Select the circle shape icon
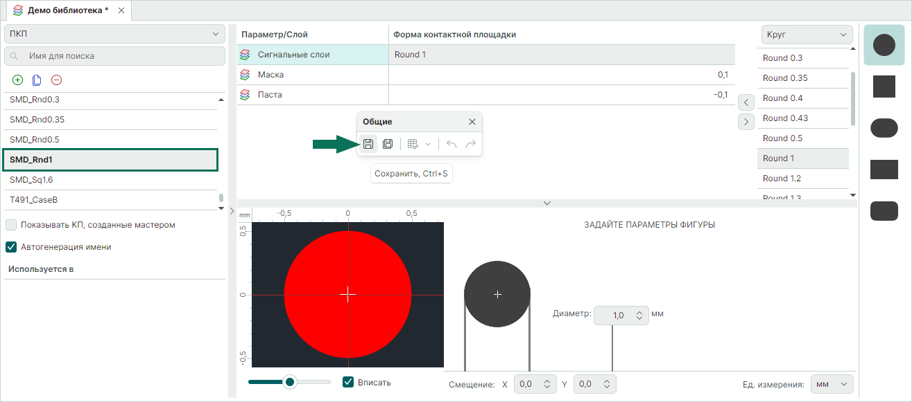912x402 pixels. pyautogui.click(x=884, y=46)
